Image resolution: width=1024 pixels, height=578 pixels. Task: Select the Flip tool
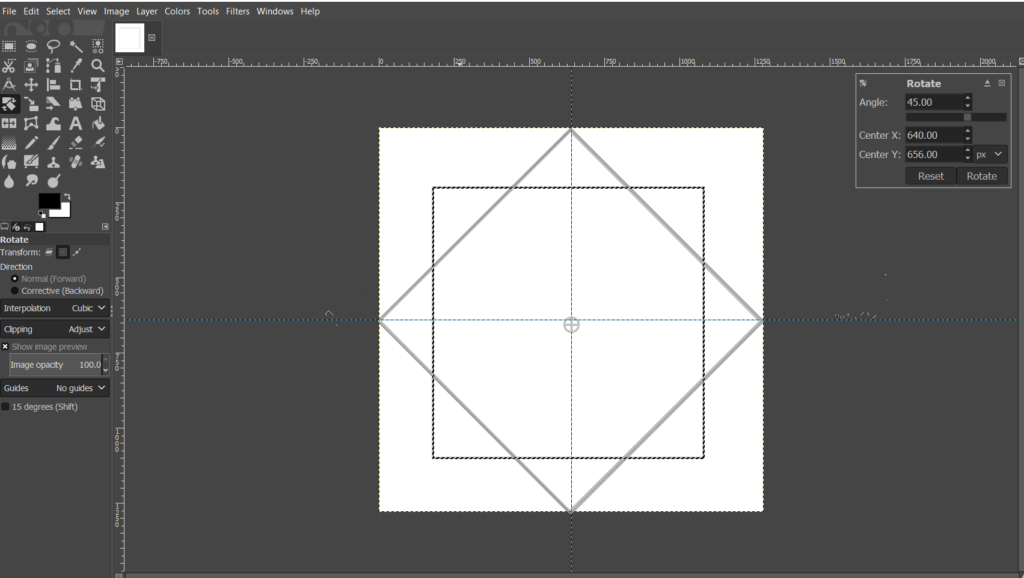[x=9, y=123]
